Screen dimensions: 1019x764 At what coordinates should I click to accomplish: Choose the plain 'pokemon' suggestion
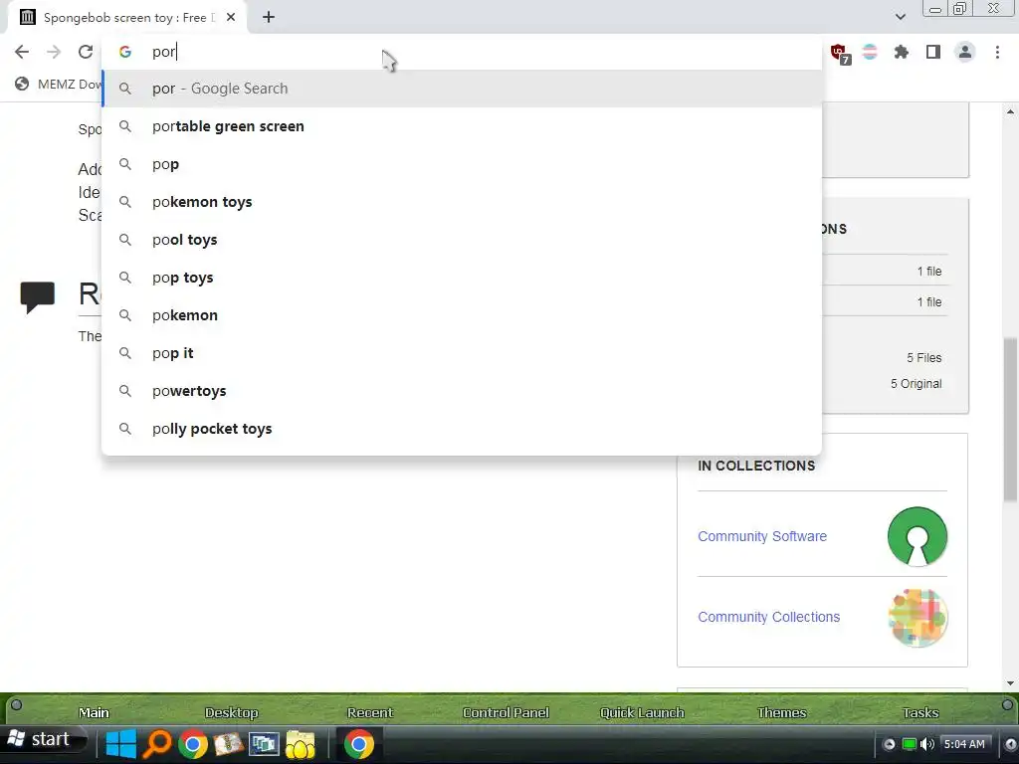click(462, 315)
